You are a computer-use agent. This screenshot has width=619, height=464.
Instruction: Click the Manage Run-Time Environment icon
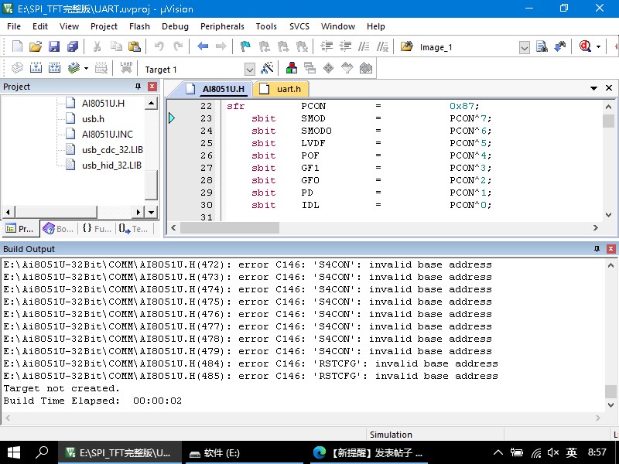tap(328, 68)
